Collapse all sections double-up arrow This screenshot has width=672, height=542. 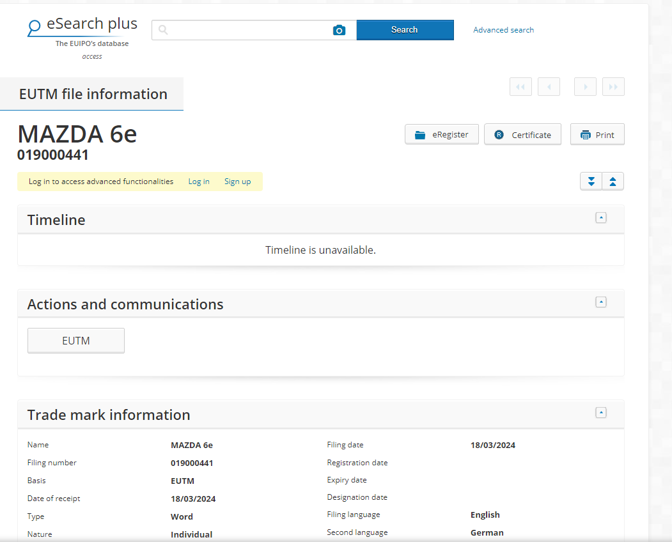tap(613, 182)
